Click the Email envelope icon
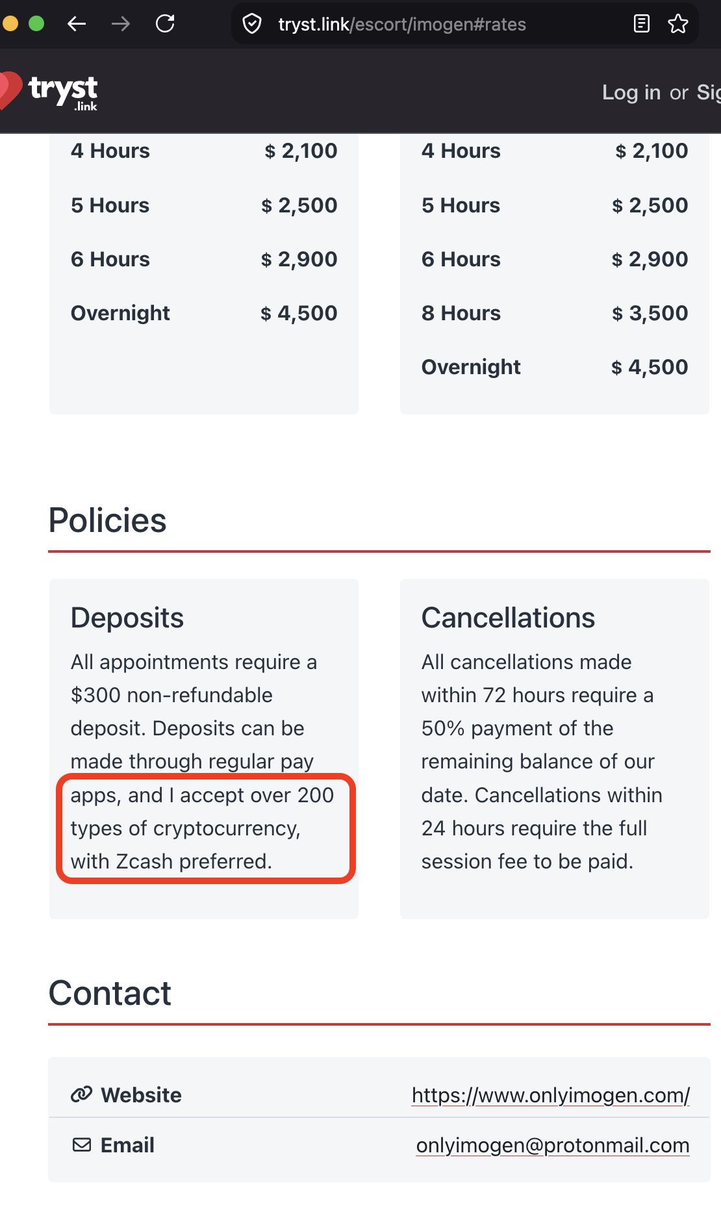 point(82,1145)
